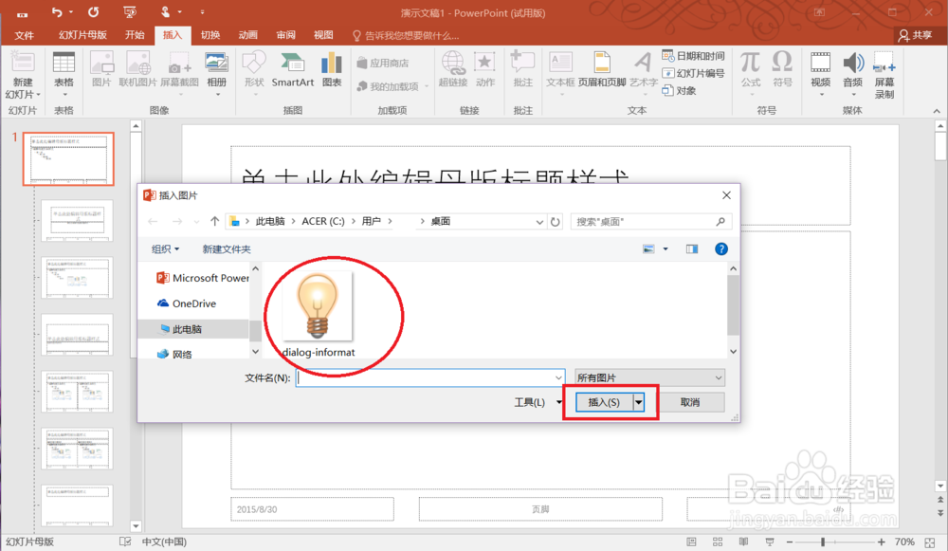The height and width of the screenshot is (551, 948).
Task: Open the view options dropdown arrow in dialog
Action: click(x=665, y=249)
